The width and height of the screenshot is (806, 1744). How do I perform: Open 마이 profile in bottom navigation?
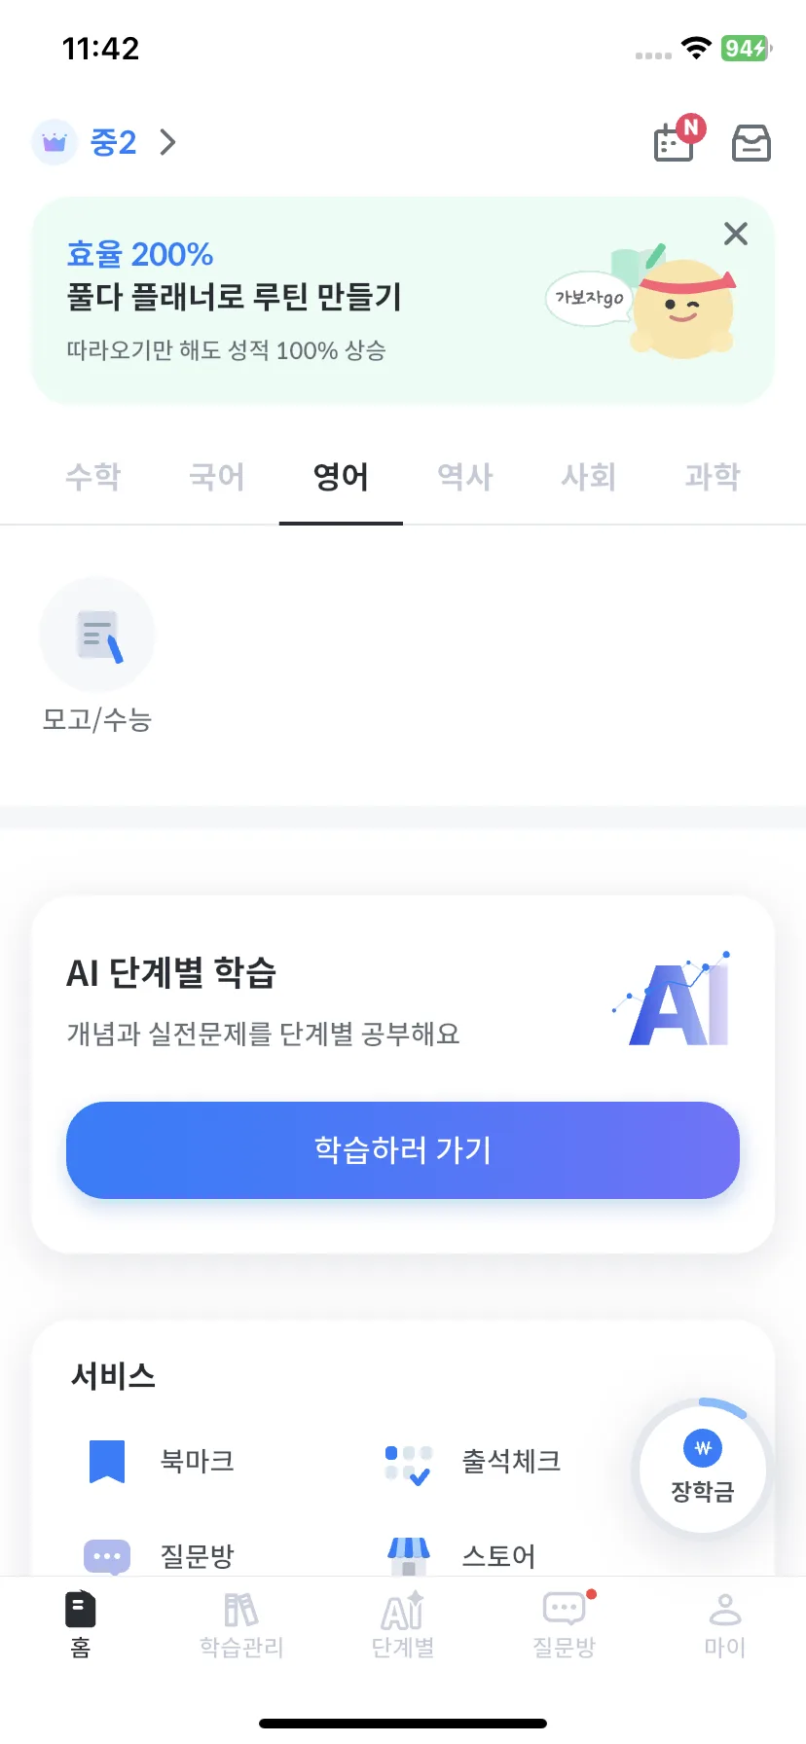725,1625
